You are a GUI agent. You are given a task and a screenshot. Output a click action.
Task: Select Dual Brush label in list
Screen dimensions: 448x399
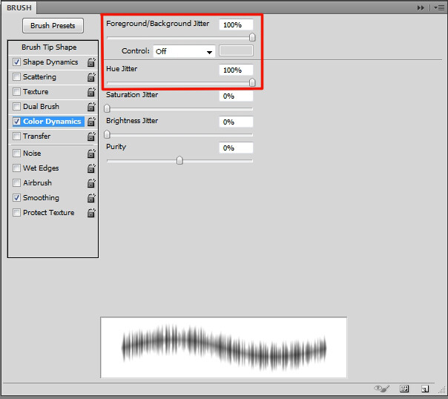click(41, 107)
